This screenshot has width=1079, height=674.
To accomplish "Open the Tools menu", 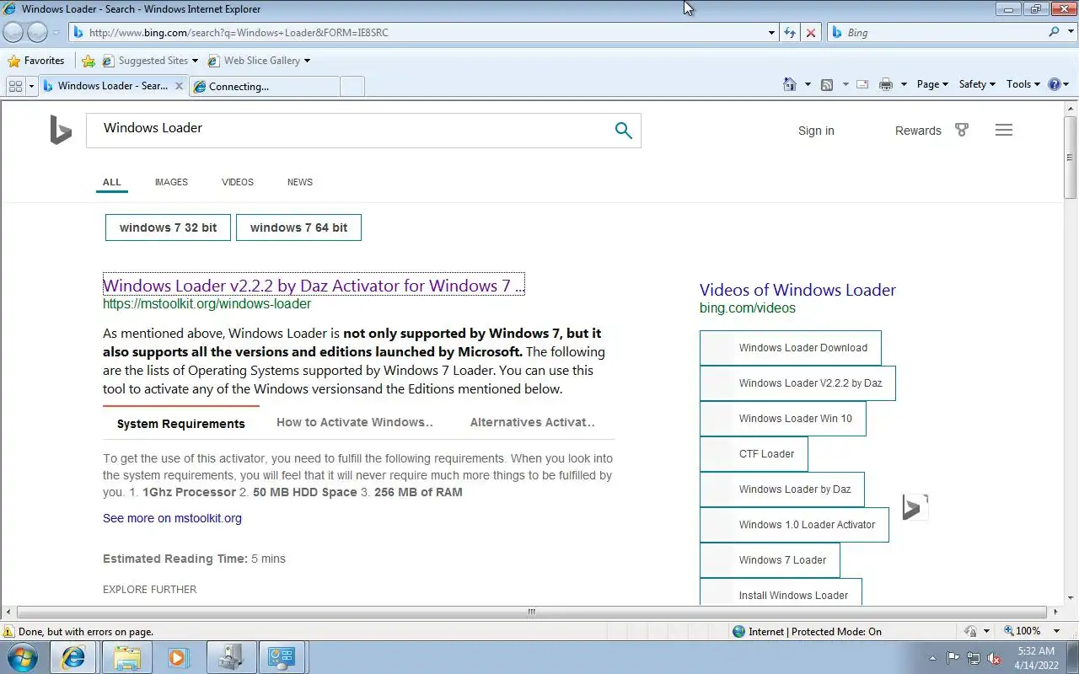I will 1023,84.
